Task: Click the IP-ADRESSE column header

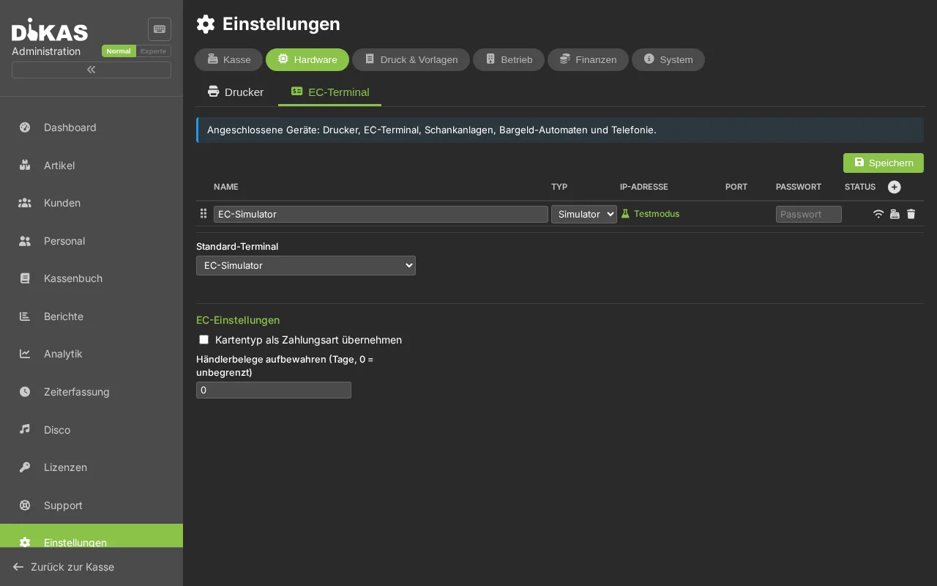Action: pos(644,187)
